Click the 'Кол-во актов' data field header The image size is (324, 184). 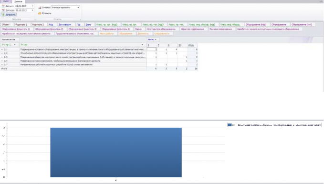[10, 40]
